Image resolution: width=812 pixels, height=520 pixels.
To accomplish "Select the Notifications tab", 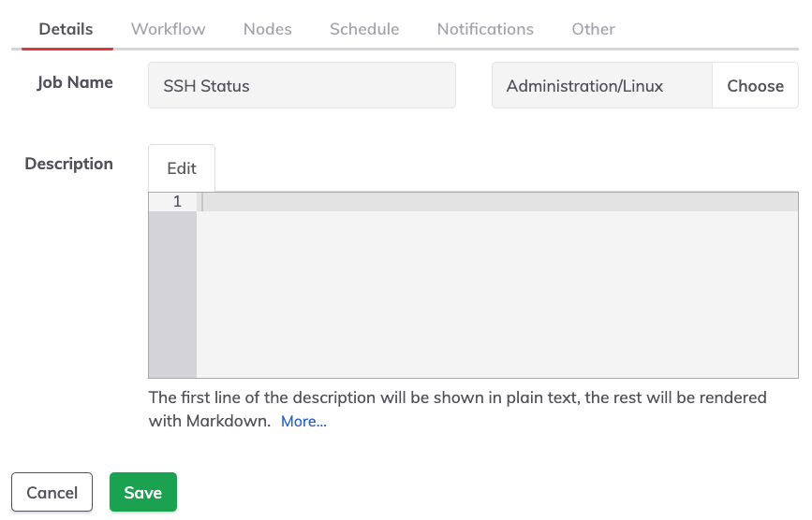I will pyautogui.click(x=485, y=29).
